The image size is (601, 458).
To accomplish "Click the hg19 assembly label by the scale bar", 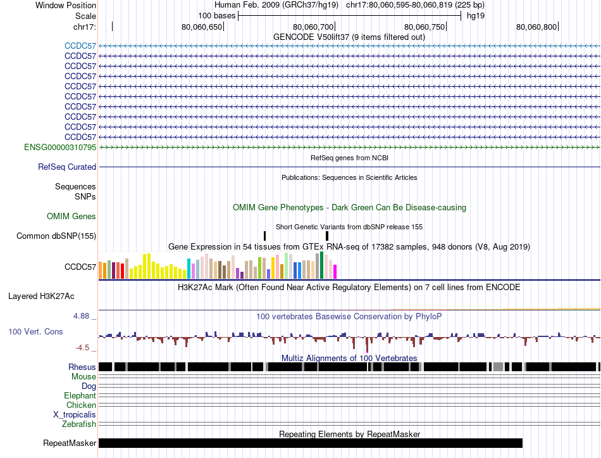I will click(x=476, y=16).
